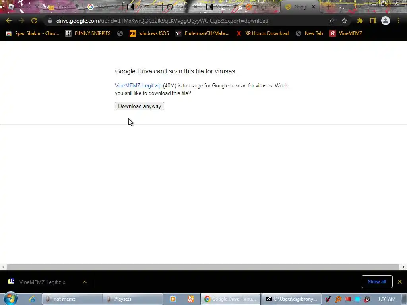Open the Windows Start menu
The width and height of the screenshot is (407, 305).
pos(10,299)
